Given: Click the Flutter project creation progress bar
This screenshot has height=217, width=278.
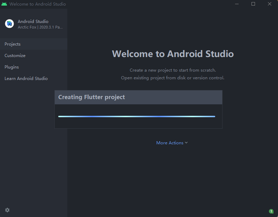Looking at the screenshot, I should pyautogui.click(x=137, y=116).
